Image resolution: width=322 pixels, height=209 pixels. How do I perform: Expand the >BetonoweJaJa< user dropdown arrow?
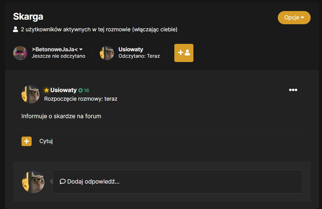coord(81,50)
